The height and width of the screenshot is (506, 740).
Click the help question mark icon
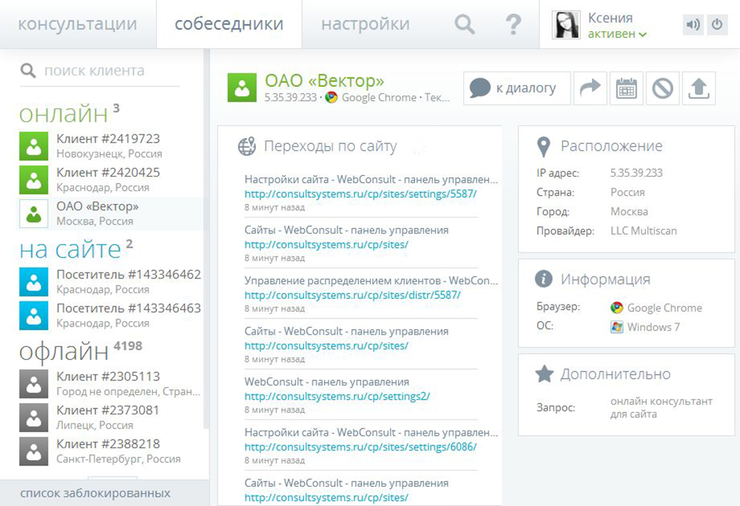(x=514, y=24)
